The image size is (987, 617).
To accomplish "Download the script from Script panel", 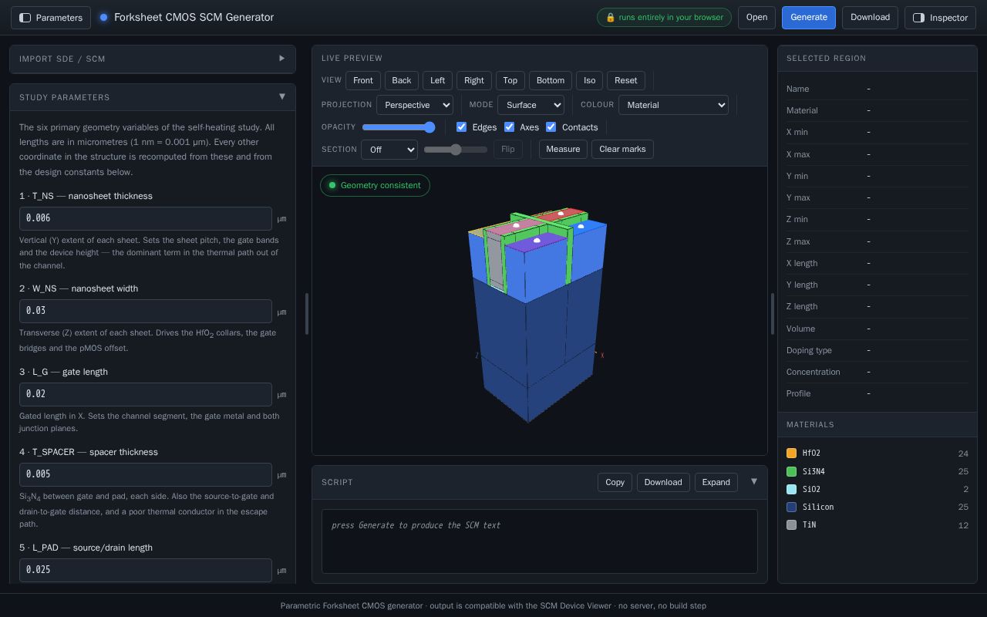I will [x=663, y=483].
